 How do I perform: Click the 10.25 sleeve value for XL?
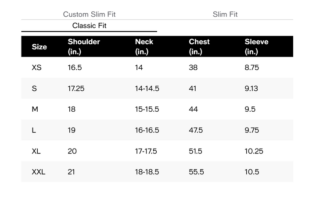tap(254, 151)
